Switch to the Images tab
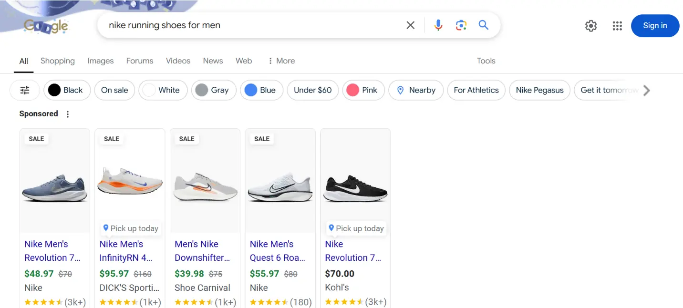This screenshot has width=683, height=308. (101, 61)
